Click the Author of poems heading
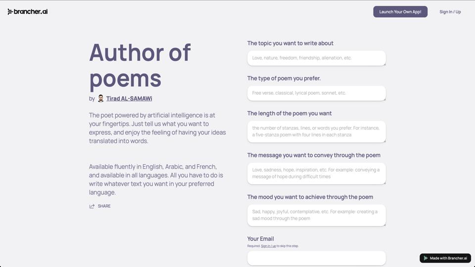This screenshot has height=267, width=475. tap(140, 65)
